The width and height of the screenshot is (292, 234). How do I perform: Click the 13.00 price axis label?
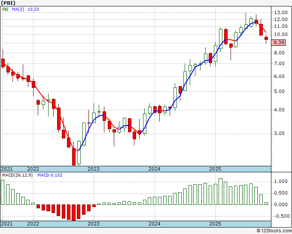click(x=281, y=12)
